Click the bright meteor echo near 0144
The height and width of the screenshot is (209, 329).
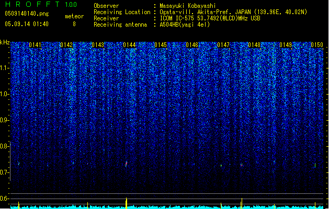[126, 164]
